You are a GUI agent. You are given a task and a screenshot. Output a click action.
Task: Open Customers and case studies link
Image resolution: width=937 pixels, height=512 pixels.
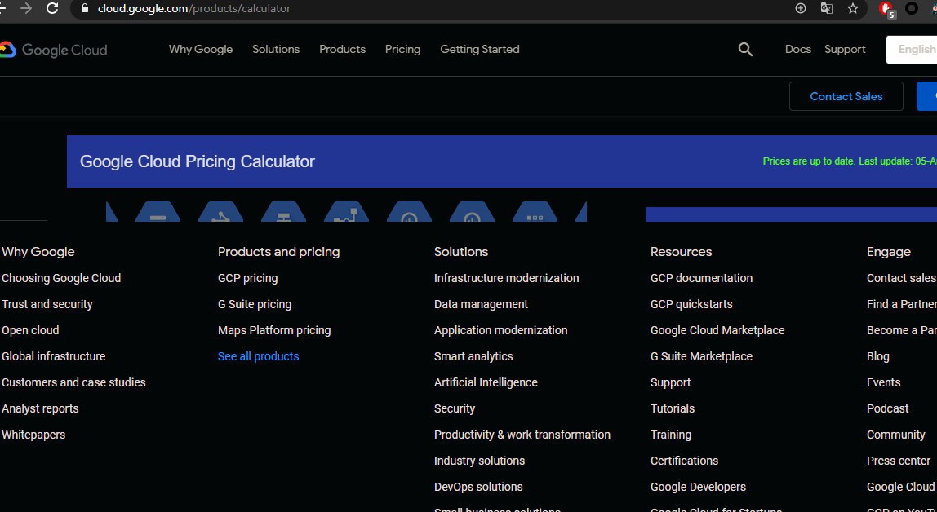click(x=73, y=382)
